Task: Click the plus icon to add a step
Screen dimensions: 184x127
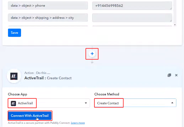Action: tap(92, 54)
